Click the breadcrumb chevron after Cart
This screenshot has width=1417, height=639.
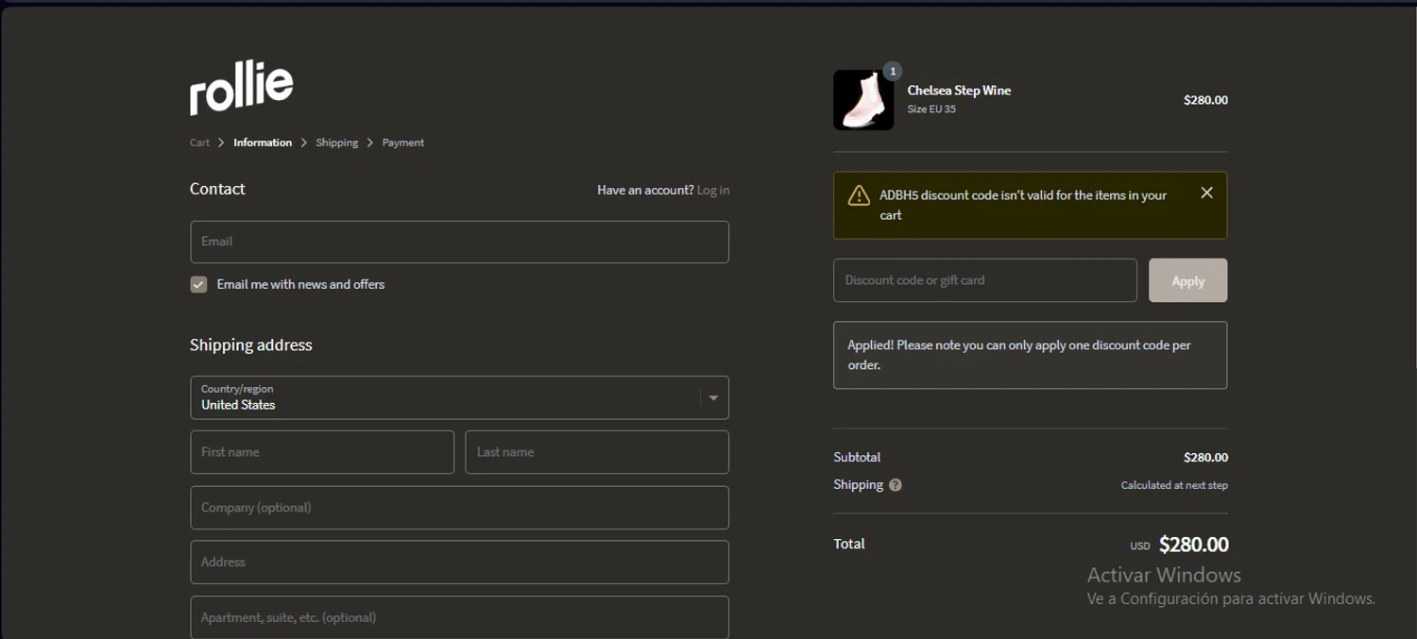(x=221, y=143)
